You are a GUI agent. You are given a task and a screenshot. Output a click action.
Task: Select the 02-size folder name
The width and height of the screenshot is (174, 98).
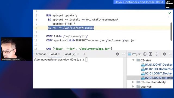click(x=146, y=60)
